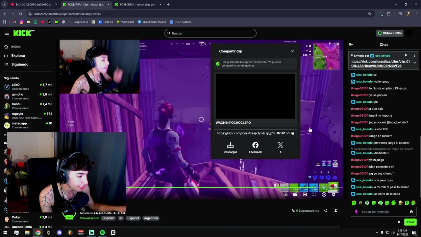Click the clip creation icon on player
Image resolution: width=421 pixels, height=237 pixels.
tap(295, 195)
